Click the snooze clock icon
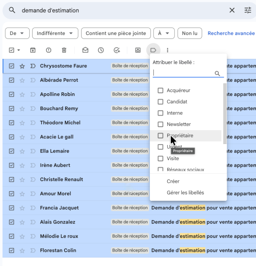The image size is (256, 266). [x=101, y=50]
